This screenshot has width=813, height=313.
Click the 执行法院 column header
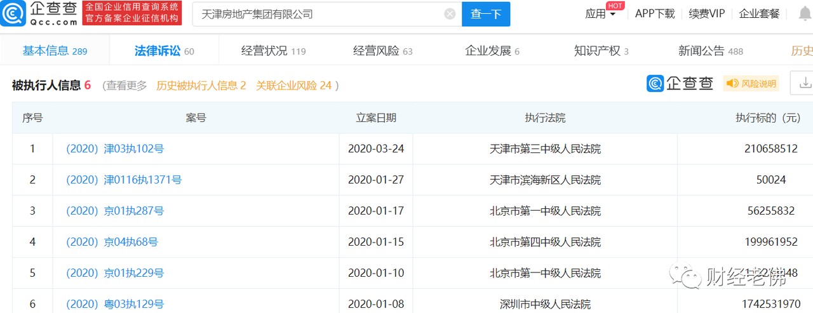[x=545, y=117]
